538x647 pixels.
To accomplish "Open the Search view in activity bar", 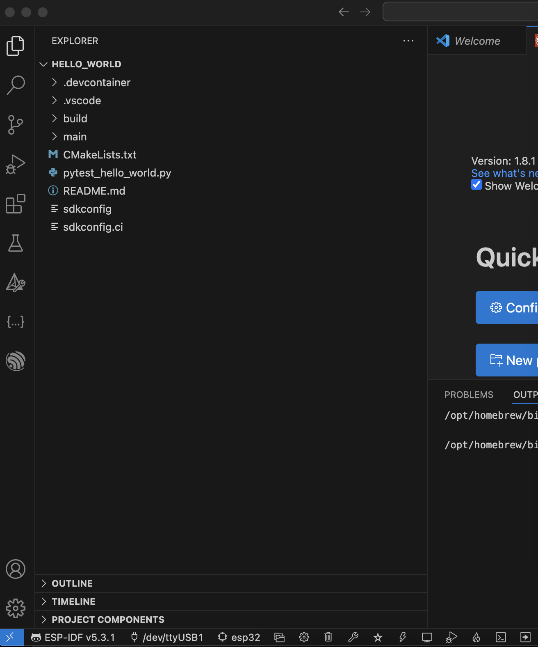I will 16,85.
